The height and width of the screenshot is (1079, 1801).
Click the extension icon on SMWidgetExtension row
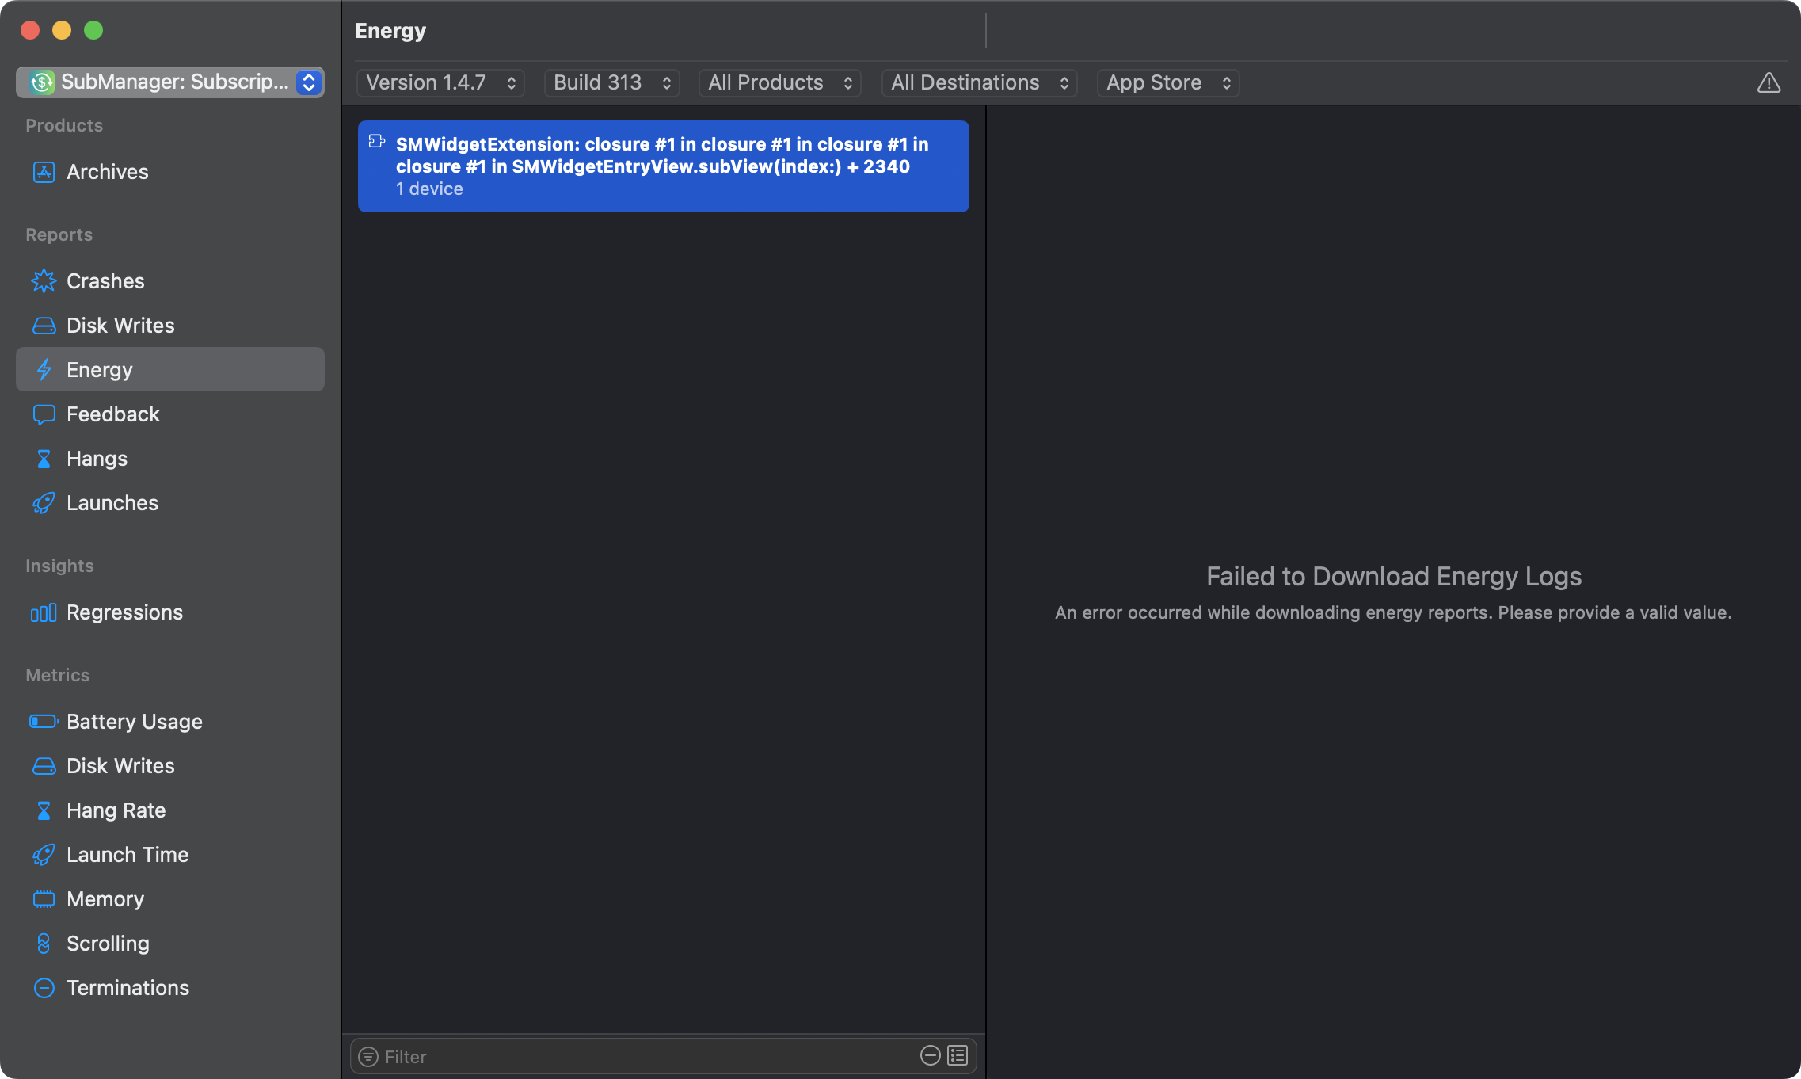[377, 142]
